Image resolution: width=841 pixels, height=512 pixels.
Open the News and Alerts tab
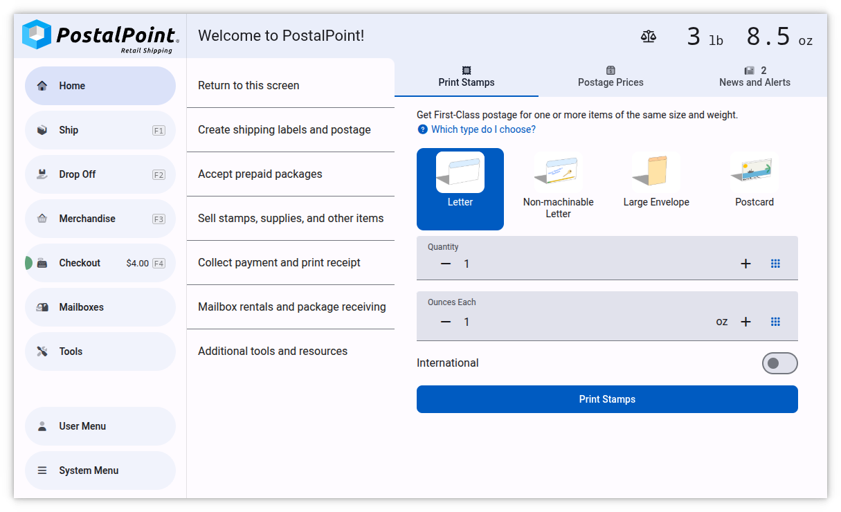pos(754,76)
